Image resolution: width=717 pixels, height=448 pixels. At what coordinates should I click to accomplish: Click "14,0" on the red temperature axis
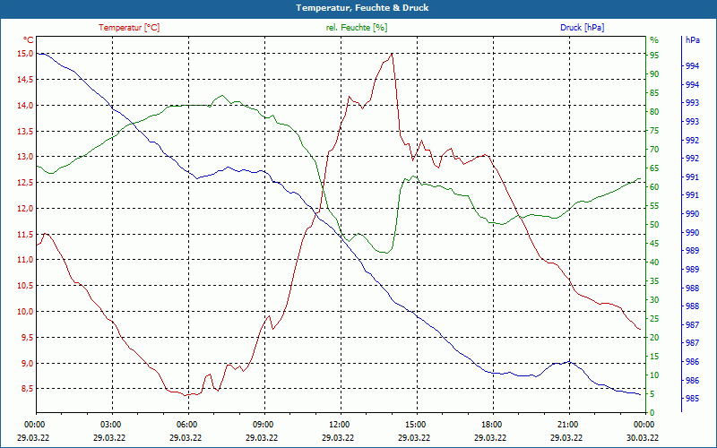[x=26, y=105]
